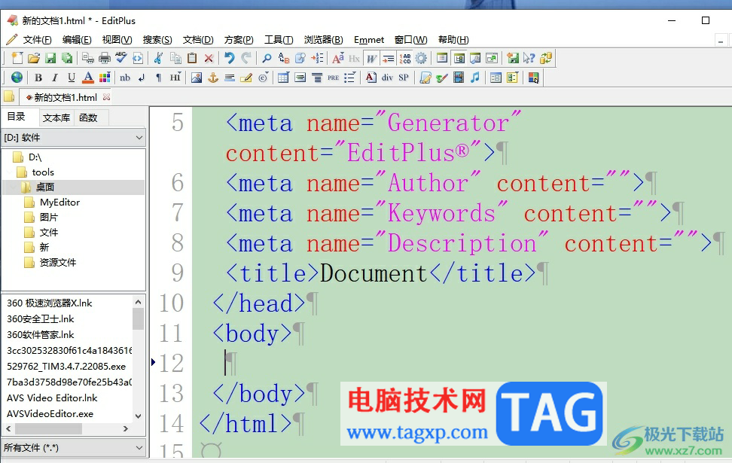
Task: Insert non-breaking space with nb
Action: point(125,78)
